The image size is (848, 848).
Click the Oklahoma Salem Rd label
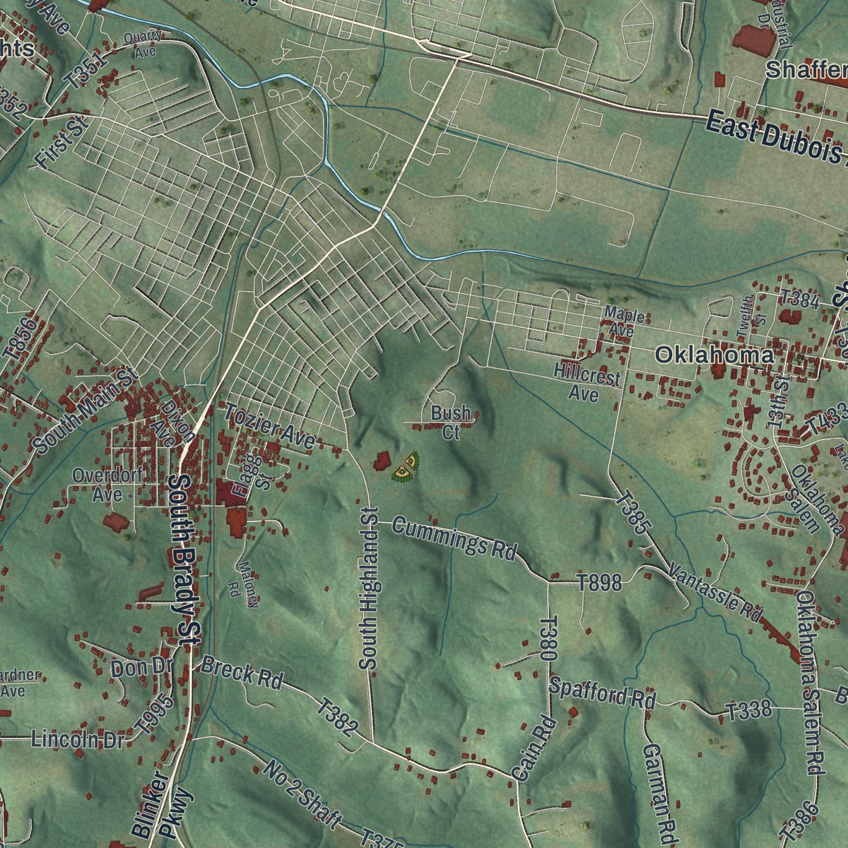[x=811, y=683]
